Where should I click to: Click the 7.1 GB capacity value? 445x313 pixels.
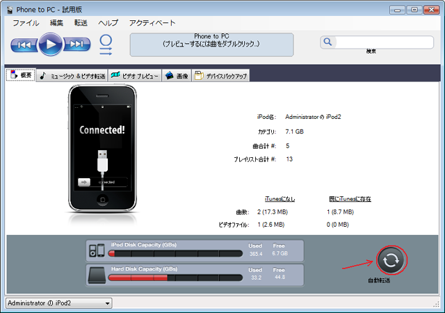295,131
